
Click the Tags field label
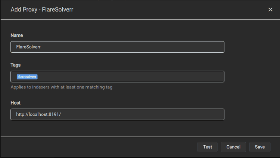15,65
